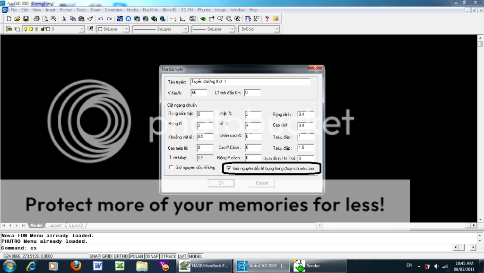The height and width of the screenshot is (273, 484).
Task: Toggle layer 0 lightbulb on/off
Action: click(x=26, y=29)
